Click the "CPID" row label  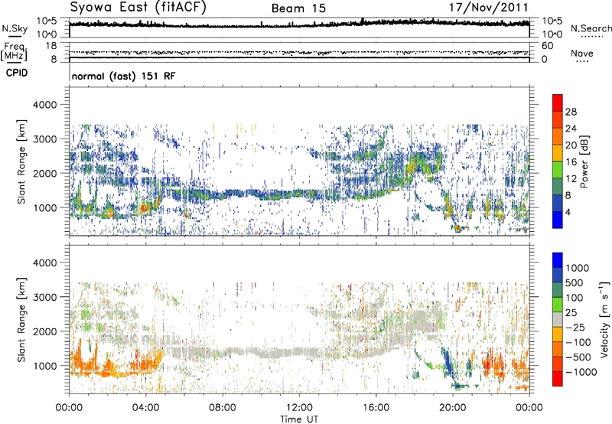click(x=17, y=73)
